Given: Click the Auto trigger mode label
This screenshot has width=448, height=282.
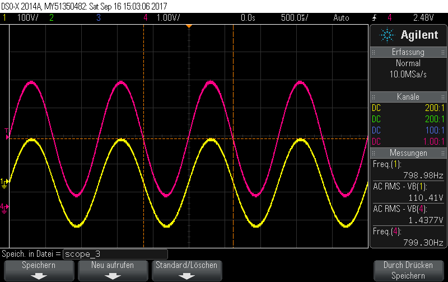Looking at the screenshot, I should tap(341, 18).
